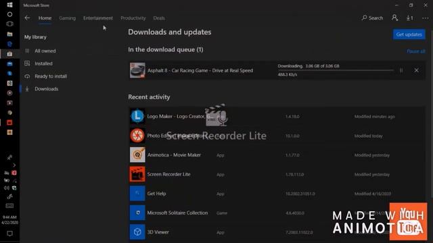Open the Entertainment tab

(97, 18)
